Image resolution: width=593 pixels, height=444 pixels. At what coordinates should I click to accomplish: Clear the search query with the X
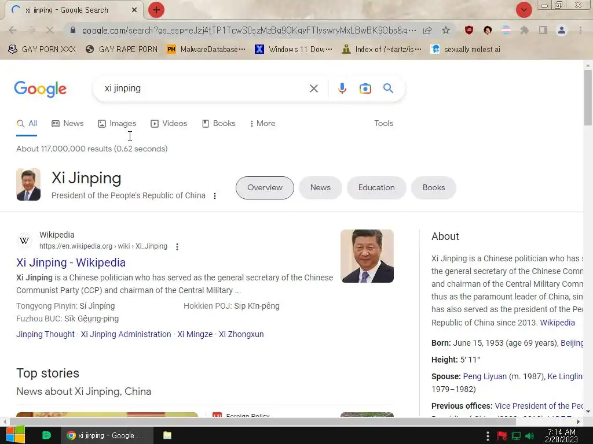coord(314,88)
